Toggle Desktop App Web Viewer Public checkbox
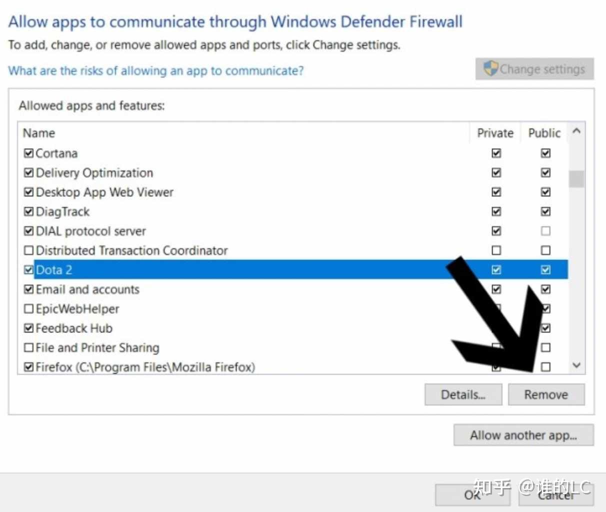 (x=545, y=192)
